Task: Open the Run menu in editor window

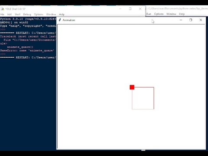Action: coord(149,14)
